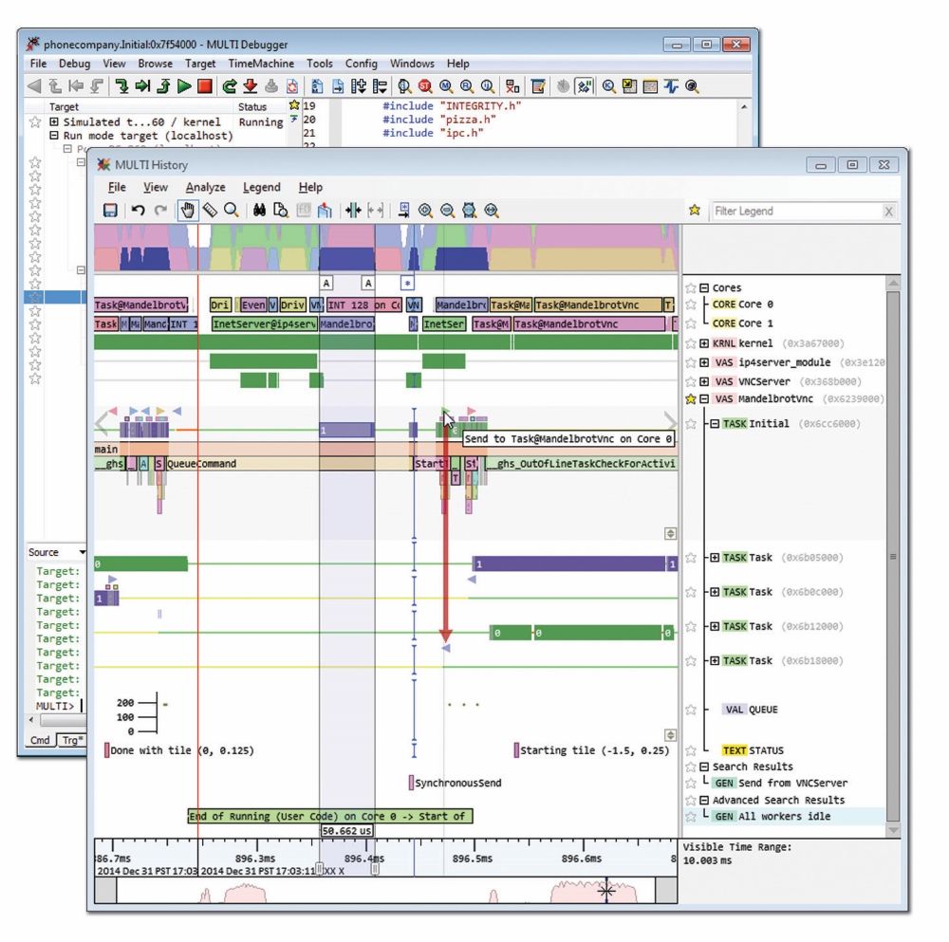Expand the KRNL kernel tree node
This screenshot has width=949, height=942.
[704, 343]
